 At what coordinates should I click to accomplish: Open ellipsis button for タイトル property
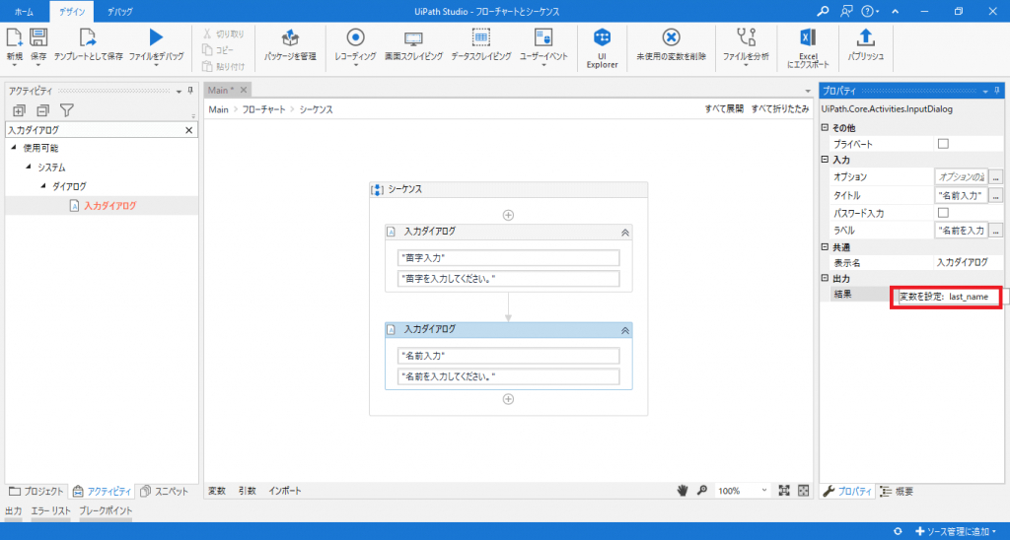coord(996,195)
